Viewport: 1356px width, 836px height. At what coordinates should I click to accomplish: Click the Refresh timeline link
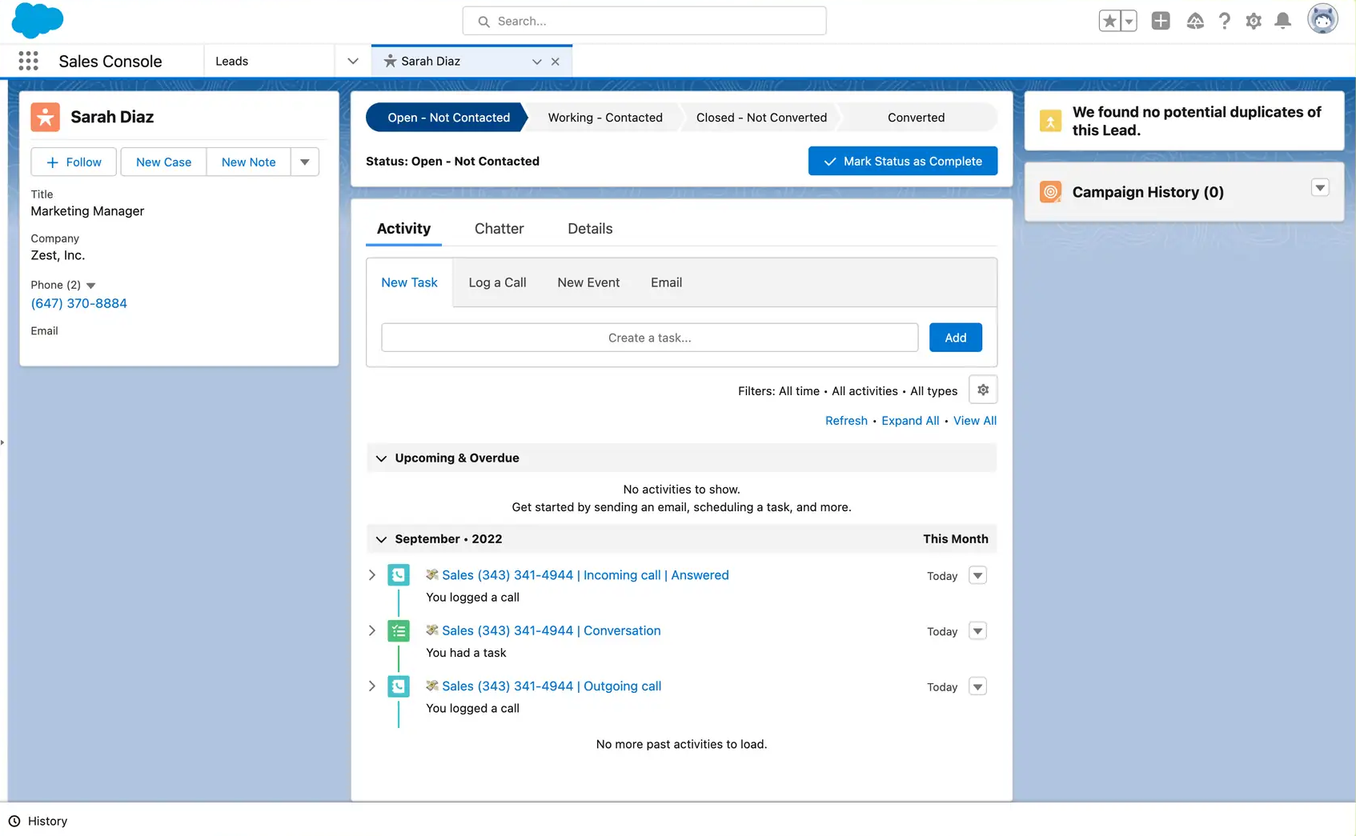(x=846, y=421)
